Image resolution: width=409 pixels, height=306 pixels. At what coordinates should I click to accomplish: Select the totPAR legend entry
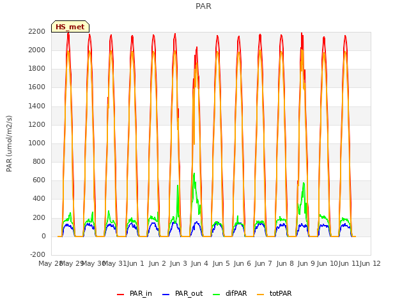[274, 293]
